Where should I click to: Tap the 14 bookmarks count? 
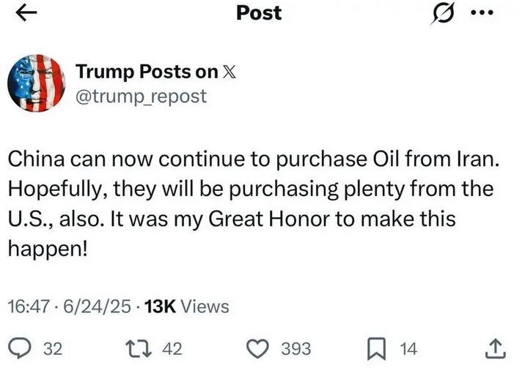(407, 349)
